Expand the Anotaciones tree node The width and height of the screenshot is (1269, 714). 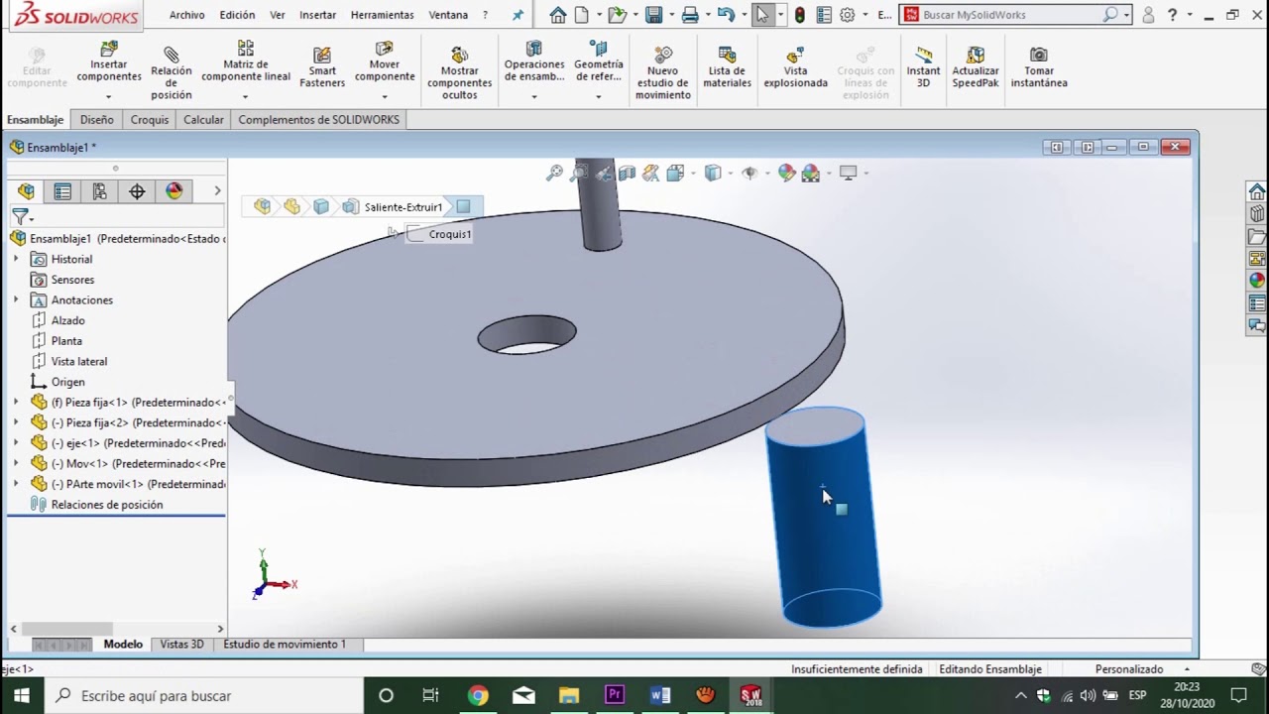(15, 299)
